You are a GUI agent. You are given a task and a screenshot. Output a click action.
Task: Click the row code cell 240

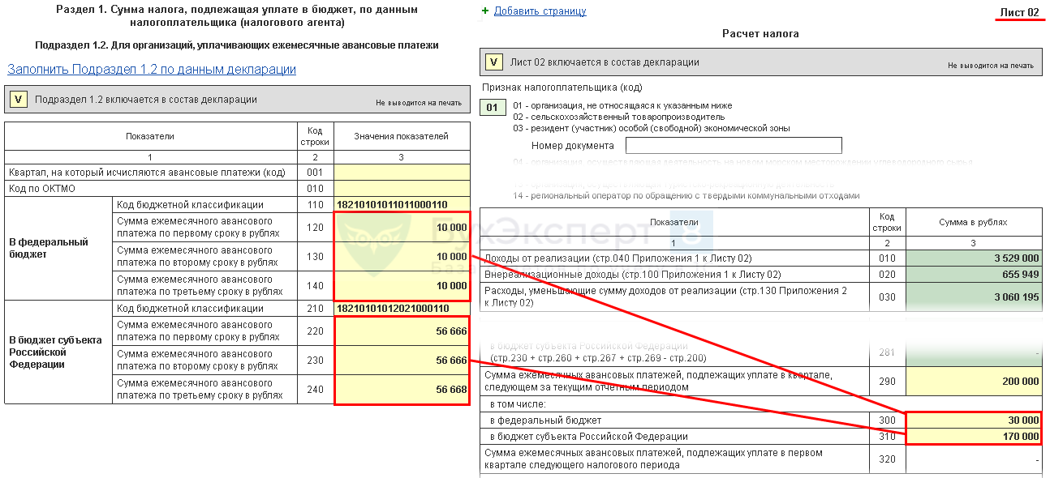pyautogui.click(x=316, y=390)
